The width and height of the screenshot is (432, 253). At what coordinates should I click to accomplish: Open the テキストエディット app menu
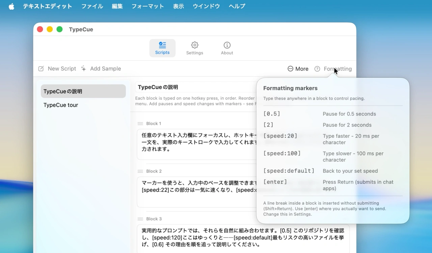click(48, 6)
